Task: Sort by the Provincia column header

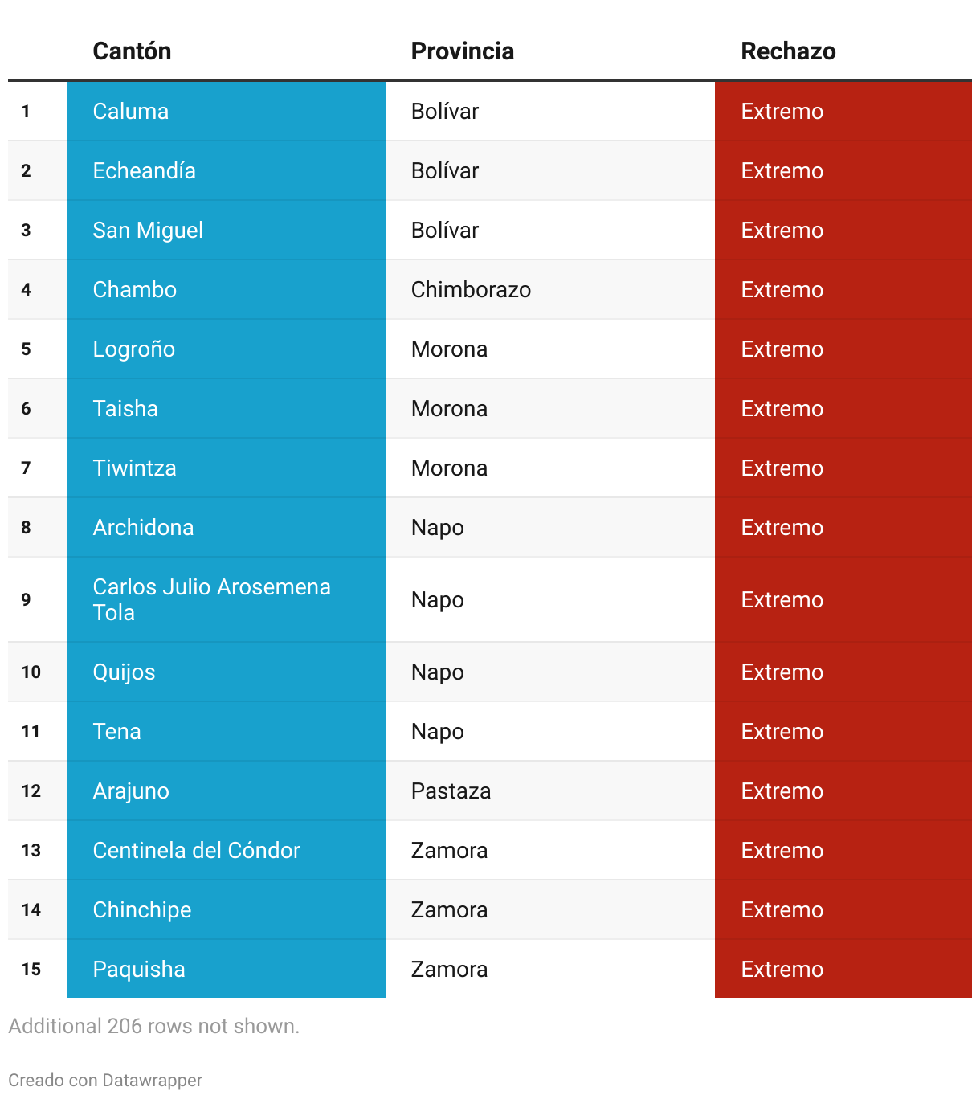Action: (462, 51)
